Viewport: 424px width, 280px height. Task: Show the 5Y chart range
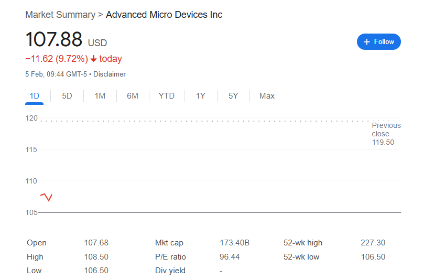pos(233,96)
